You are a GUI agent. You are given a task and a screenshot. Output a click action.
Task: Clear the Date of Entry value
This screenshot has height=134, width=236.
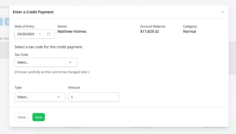(x=40, y=34)
